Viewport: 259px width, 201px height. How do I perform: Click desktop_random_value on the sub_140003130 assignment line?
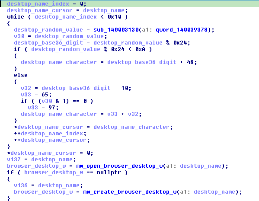pos(48,30)
